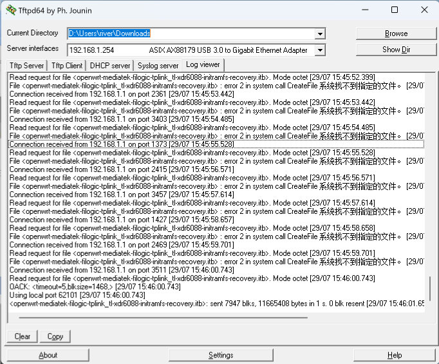
Task: Switch to the Tftp Server tab
Action: 26,66
